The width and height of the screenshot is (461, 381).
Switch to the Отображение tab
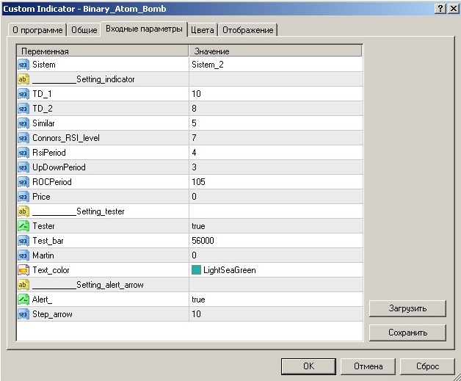pyautogui.click(x=248, y=30)
